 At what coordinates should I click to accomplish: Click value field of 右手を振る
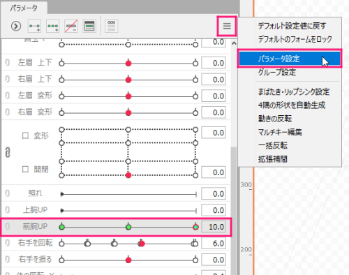tap(214, 260)
